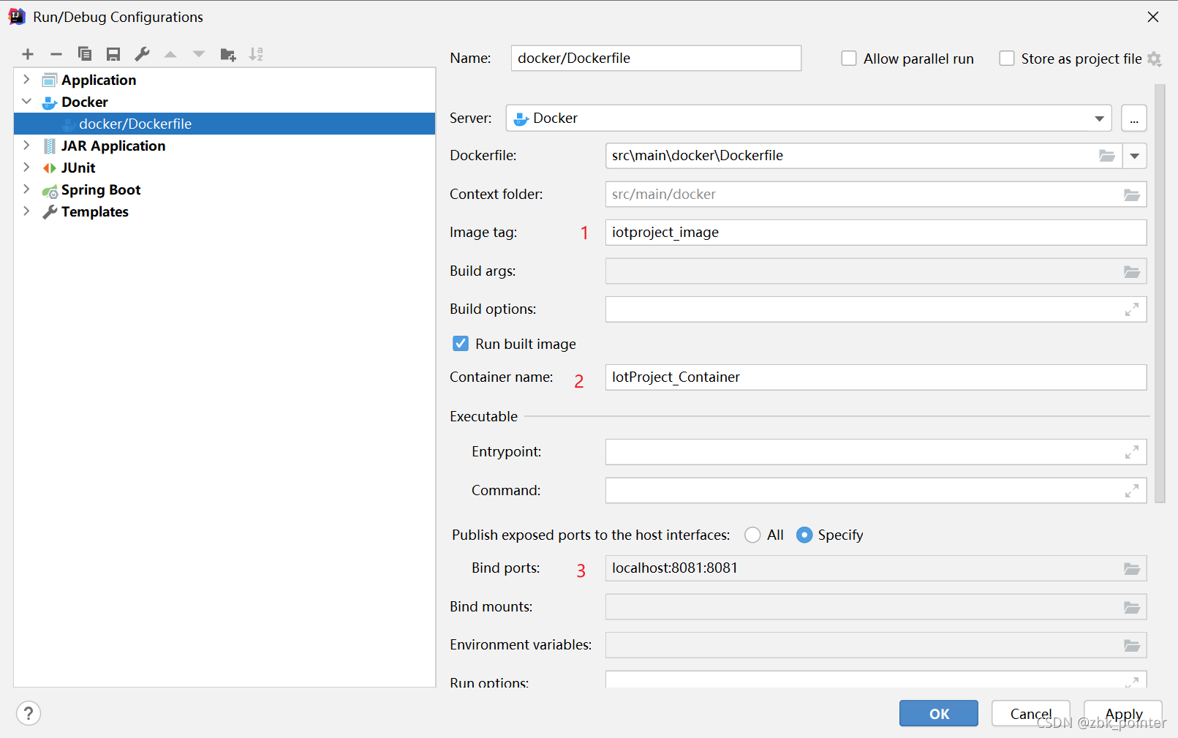Save configuration using the floppy disk icon
The image size is (1178, 738).
[x=113, y=54]
